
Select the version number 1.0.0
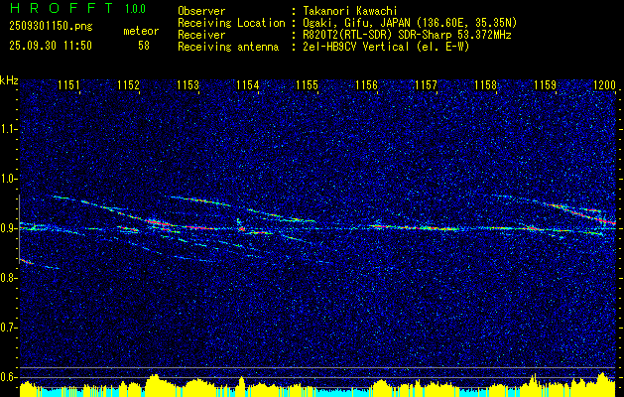click(x=135, y=9)
